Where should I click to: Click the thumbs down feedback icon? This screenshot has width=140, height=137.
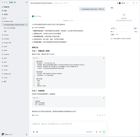[x=100, y=115]
